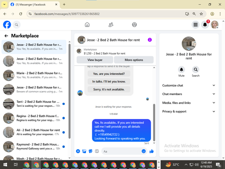Viewport: 225px width, 169px height.
Task: Open the Jesse chat about common scams
Action: (x=34, y=90)
